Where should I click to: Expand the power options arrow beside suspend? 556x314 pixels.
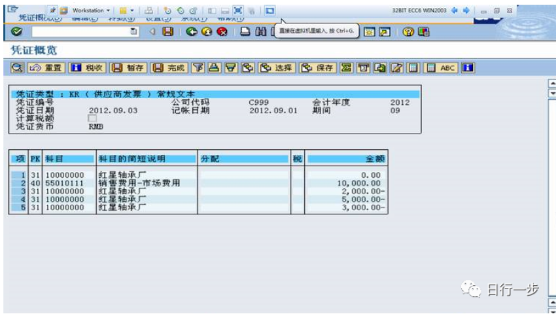click(132, 10)
